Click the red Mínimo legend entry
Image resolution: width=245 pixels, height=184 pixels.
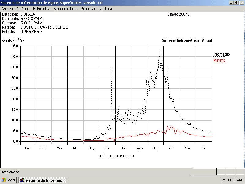tap(219, 60)
